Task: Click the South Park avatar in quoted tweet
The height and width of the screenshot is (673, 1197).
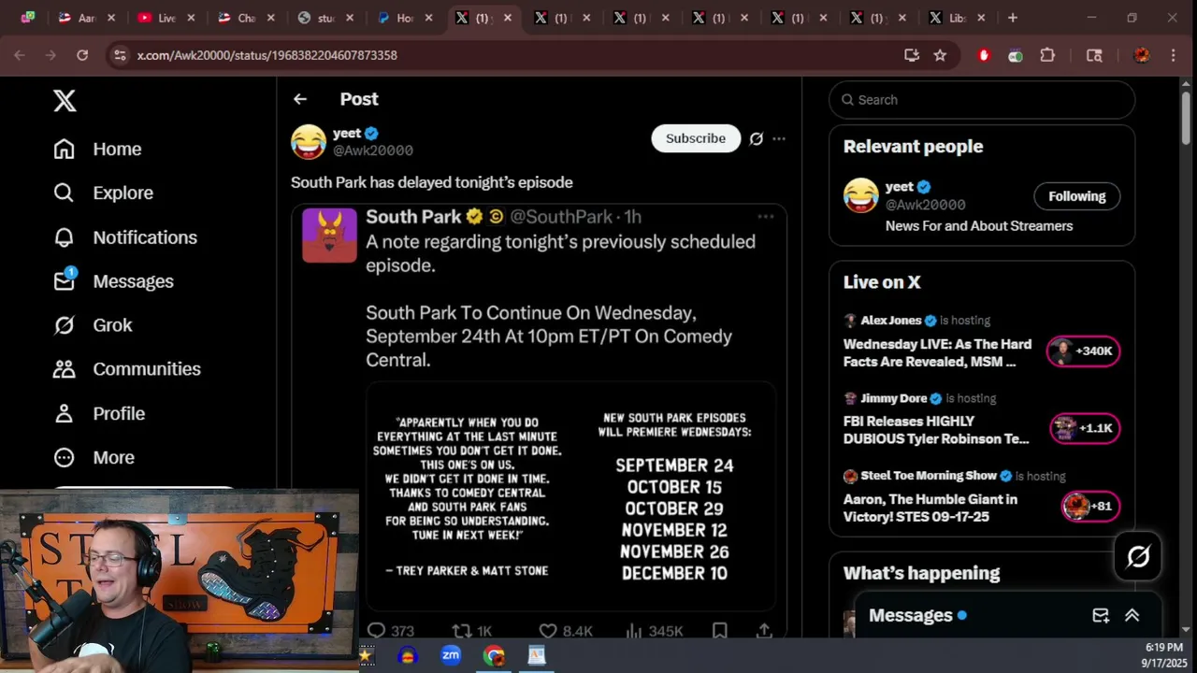Action: (329, 235)
